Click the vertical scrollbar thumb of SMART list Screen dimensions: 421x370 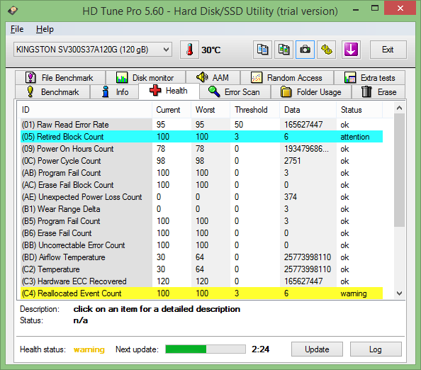pos(400,170)
